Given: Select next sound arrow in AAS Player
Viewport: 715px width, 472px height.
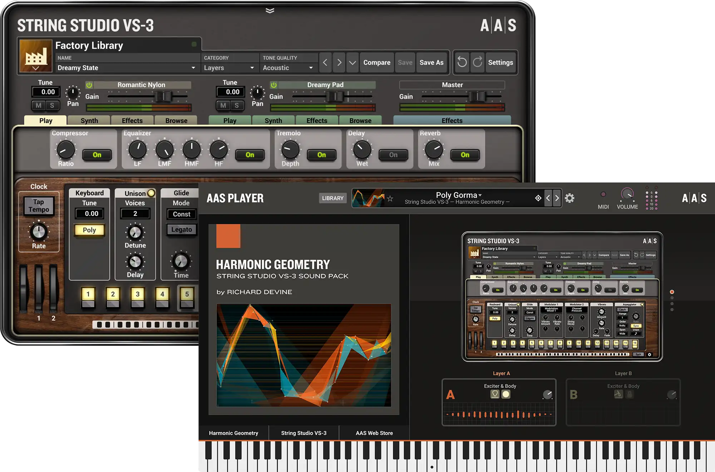Looking at the screenshot, I should (557, 198).
